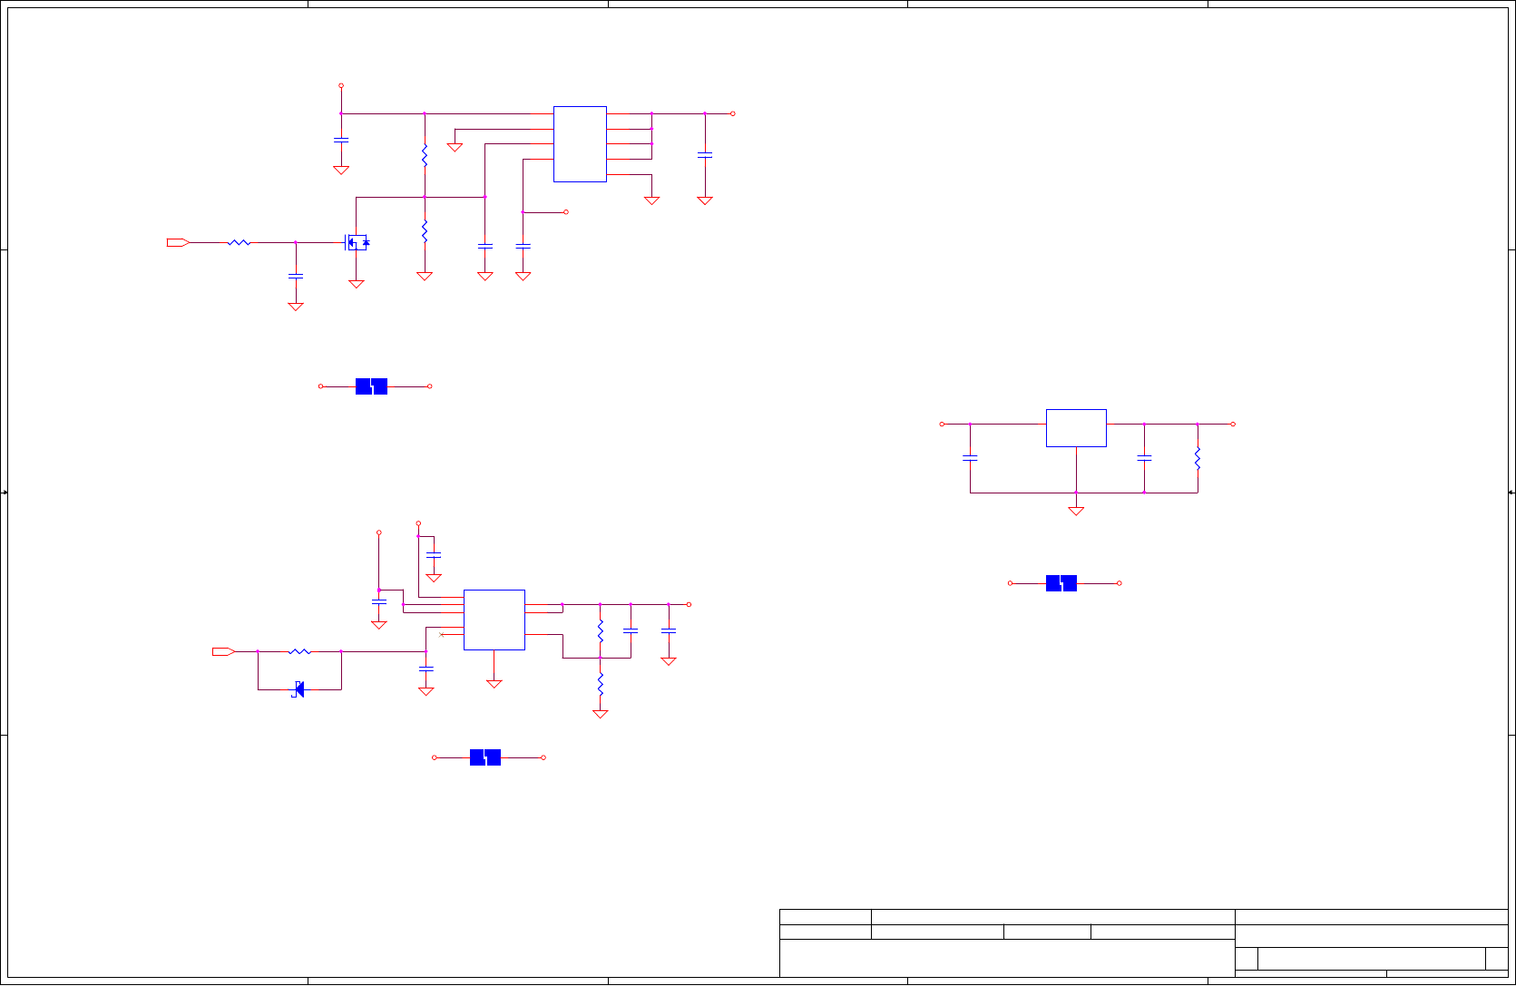Select the capacitor at the MOSFET gate node
The height and width of the screenshot is (986, 1516).
click(x=296, y=276)
